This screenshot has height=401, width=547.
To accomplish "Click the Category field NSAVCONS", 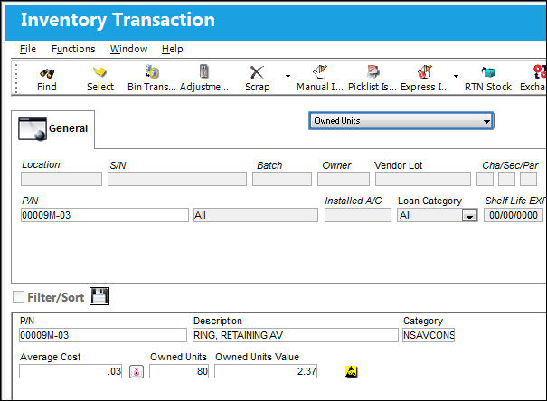I will click(x=429, y=335).
